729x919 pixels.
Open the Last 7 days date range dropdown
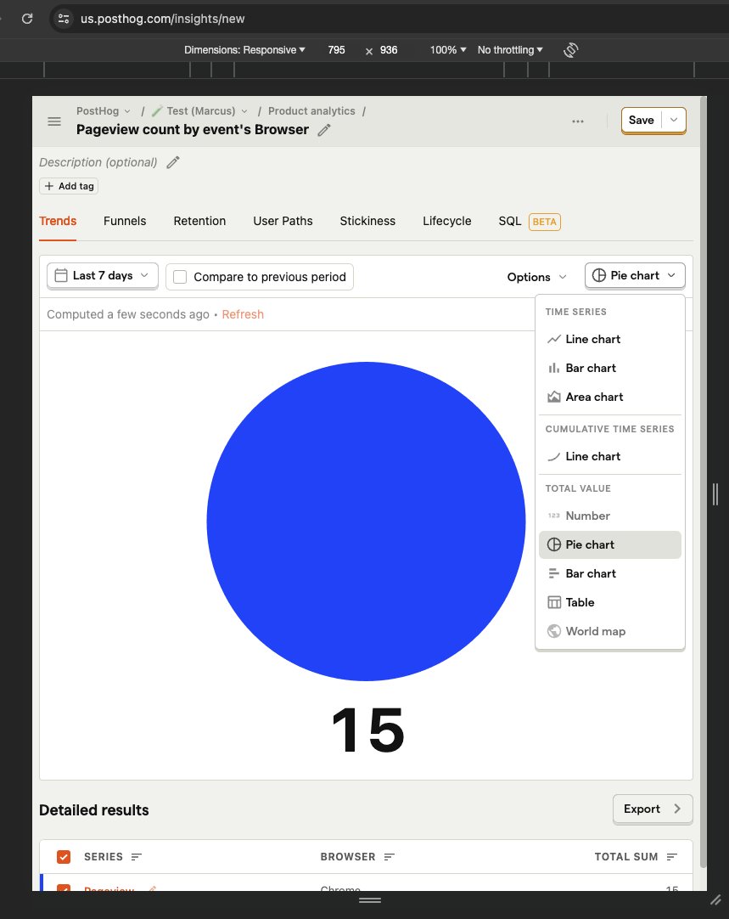point(103,275)
